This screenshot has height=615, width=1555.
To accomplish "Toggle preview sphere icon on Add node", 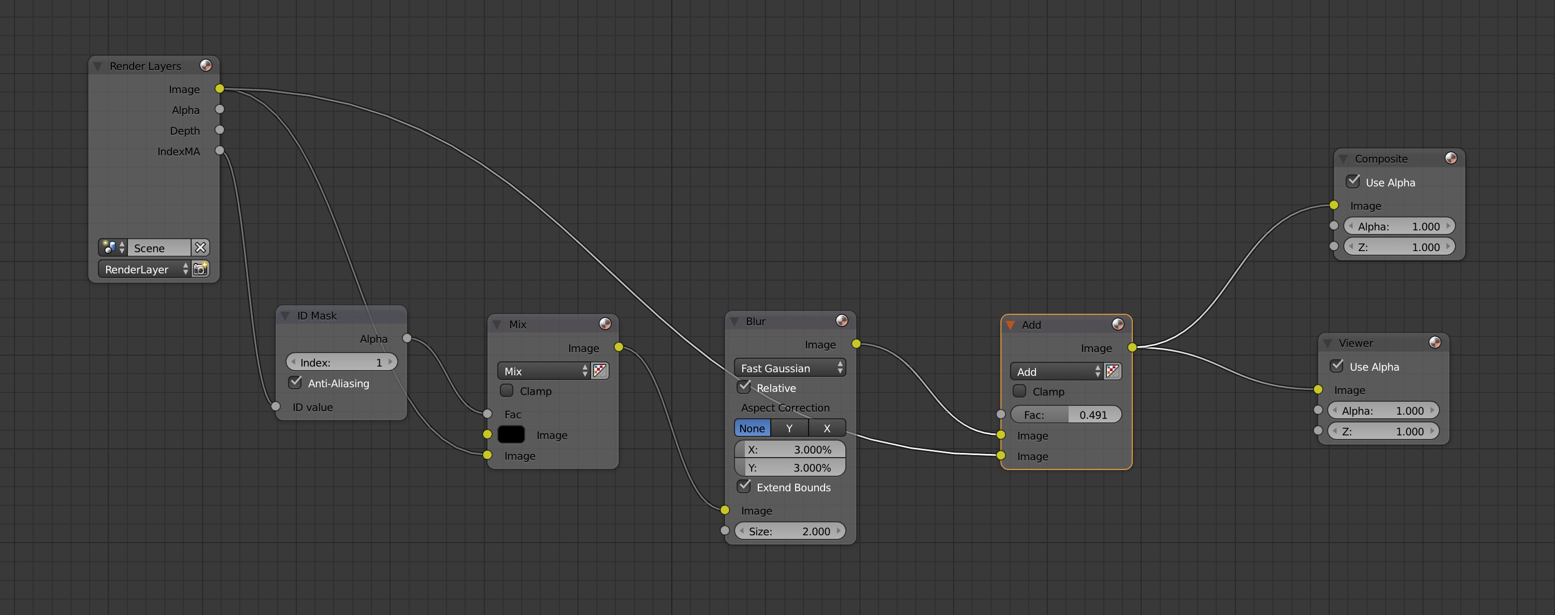I will click(x=1118, y=324).
